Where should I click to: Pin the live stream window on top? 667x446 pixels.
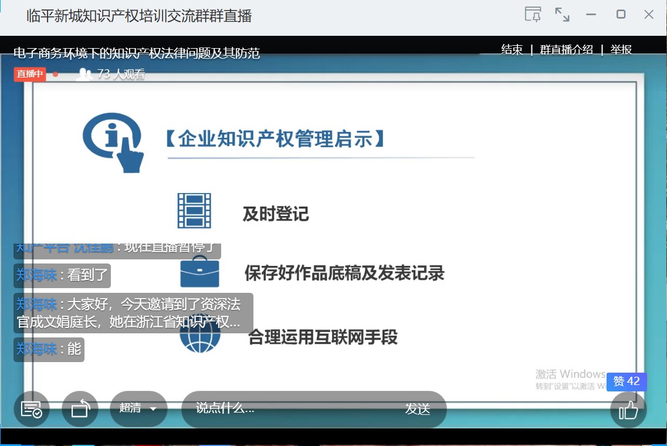tap(533, 15)
